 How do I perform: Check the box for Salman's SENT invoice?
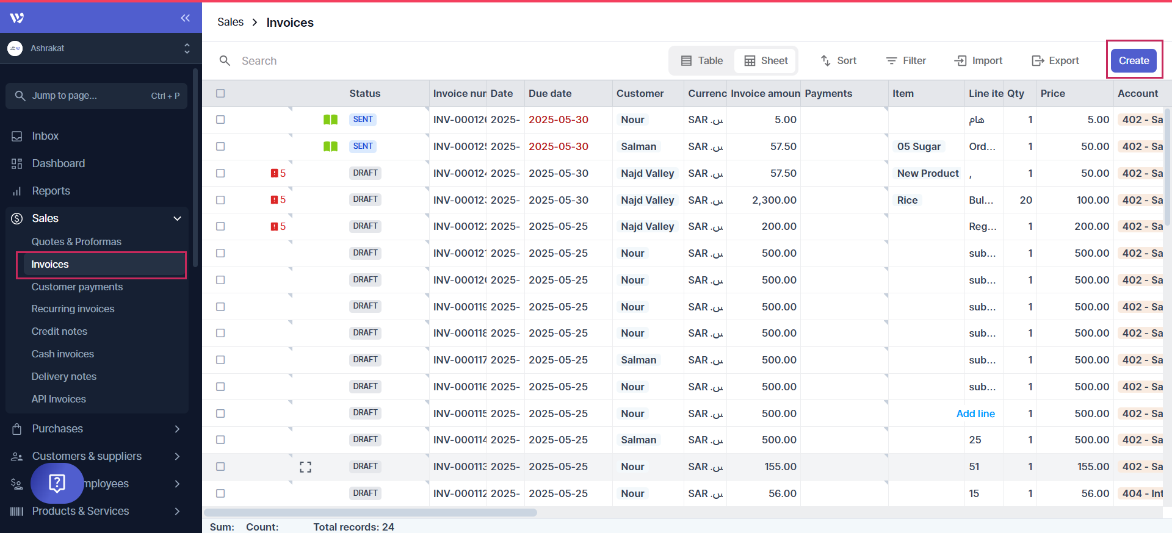pos(220,146)
